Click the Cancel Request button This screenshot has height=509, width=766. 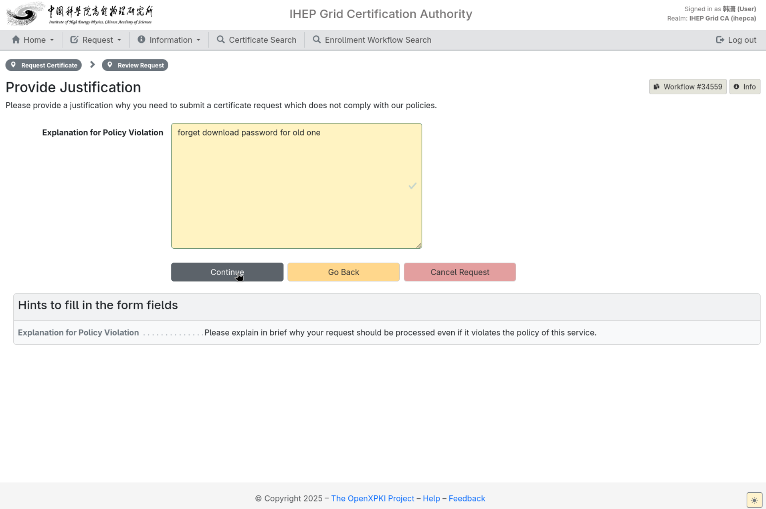click(460, 272)
